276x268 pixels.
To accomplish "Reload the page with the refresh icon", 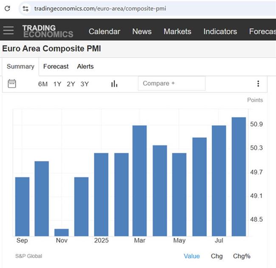I will [x=7, y=8].
